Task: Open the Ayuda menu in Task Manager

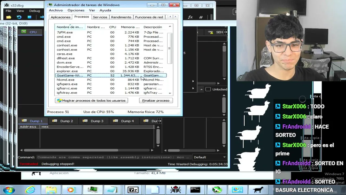Action: click(x=105, y=10)
